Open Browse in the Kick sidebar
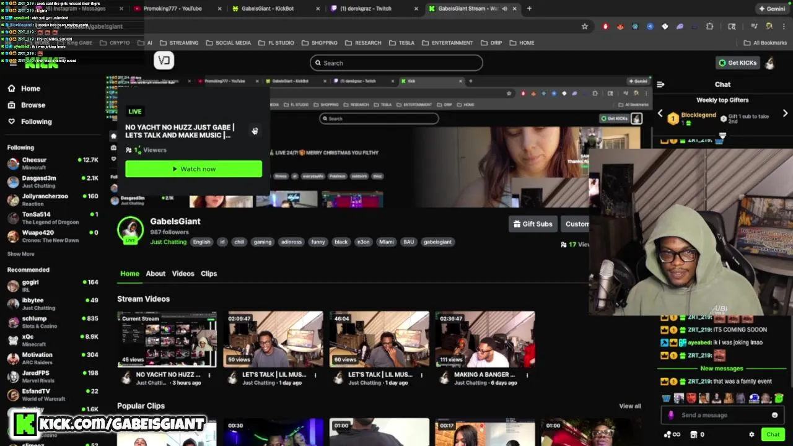 tap(26, 105)
